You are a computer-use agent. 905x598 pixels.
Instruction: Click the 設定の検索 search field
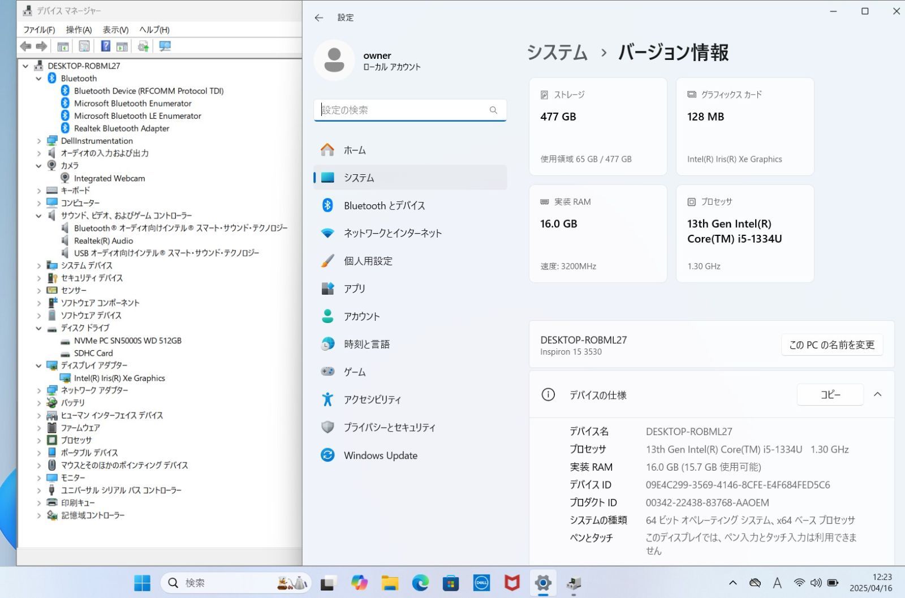(410, 110)
